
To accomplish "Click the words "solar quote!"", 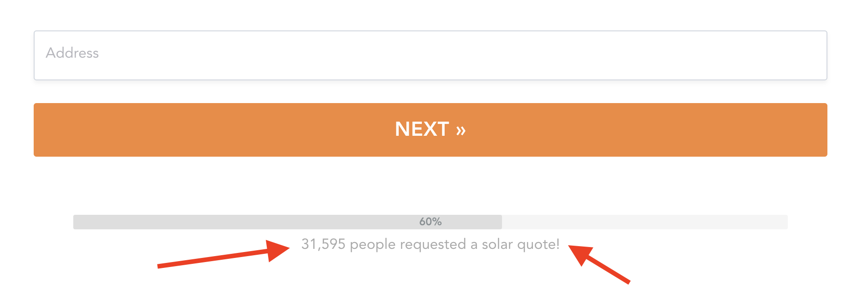I will 520,244.
